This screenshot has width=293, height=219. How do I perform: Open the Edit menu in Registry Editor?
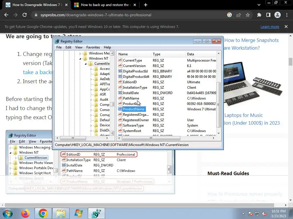click(x=68, y=47)
